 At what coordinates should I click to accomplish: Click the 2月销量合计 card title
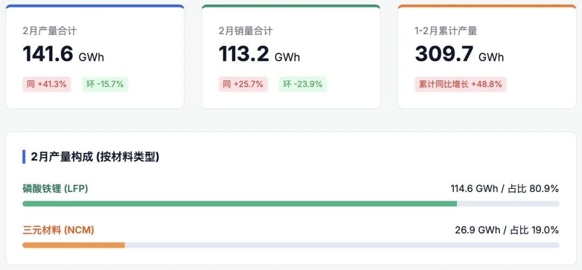point(246,31)
